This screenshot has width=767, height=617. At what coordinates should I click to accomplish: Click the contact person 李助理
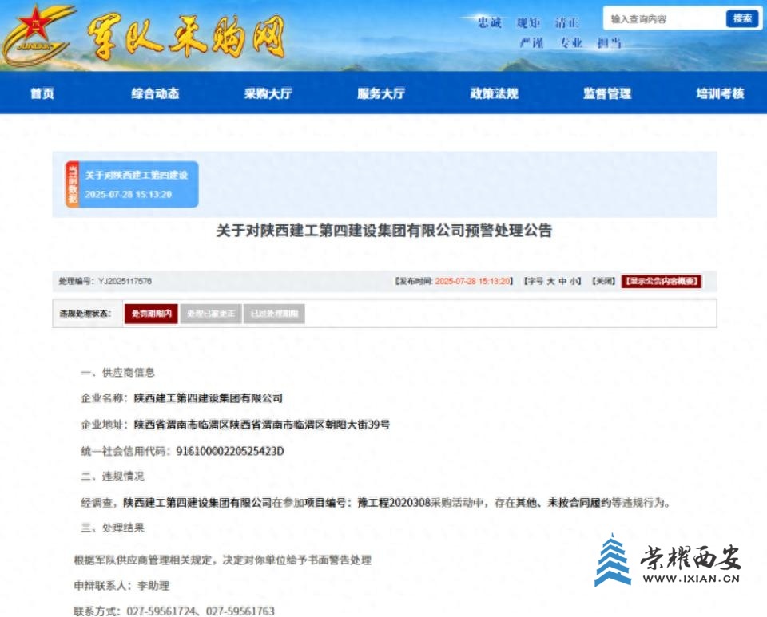pos(153,585)
